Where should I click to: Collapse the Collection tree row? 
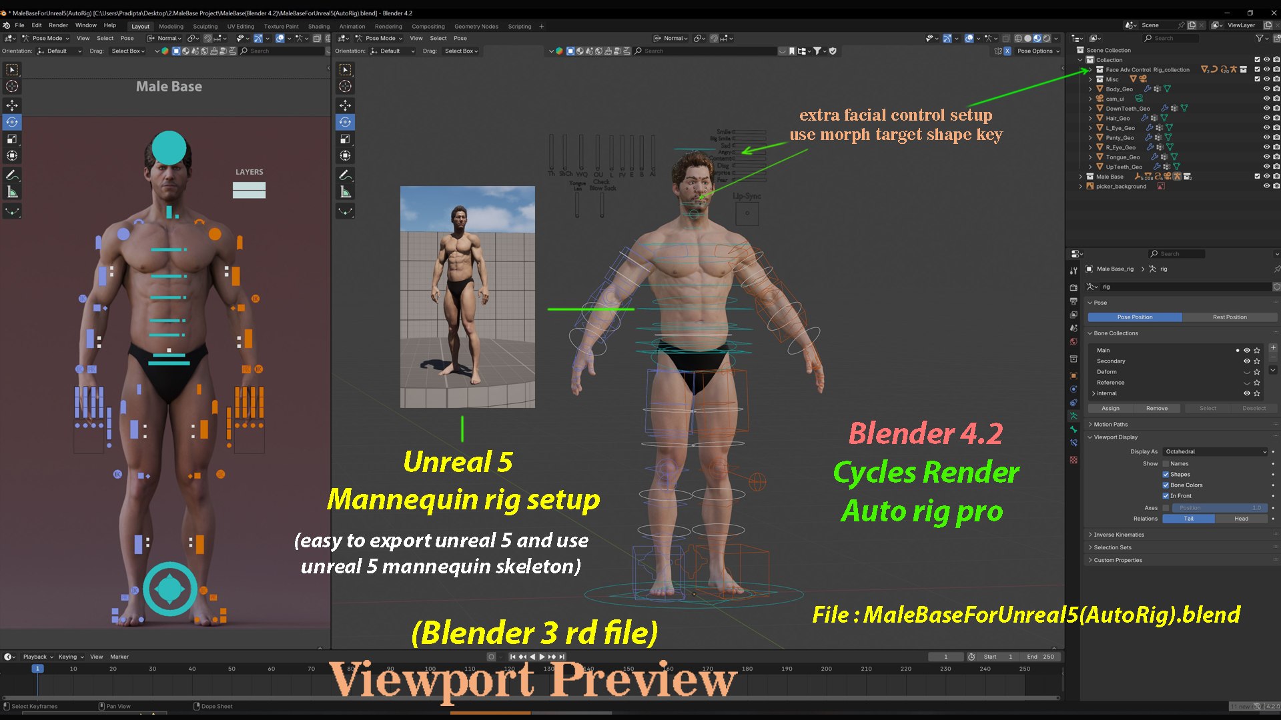(x=1081, y=60)
